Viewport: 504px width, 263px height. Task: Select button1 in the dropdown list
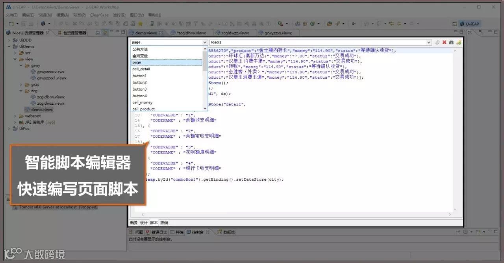[167, 76]
